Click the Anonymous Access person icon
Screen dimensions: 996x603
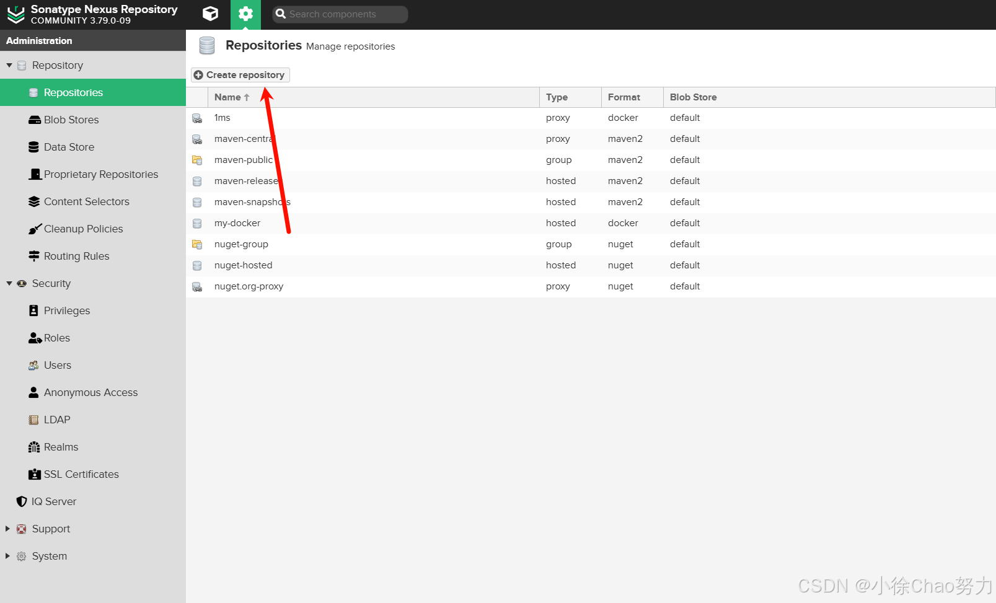(x=33, y=392)
